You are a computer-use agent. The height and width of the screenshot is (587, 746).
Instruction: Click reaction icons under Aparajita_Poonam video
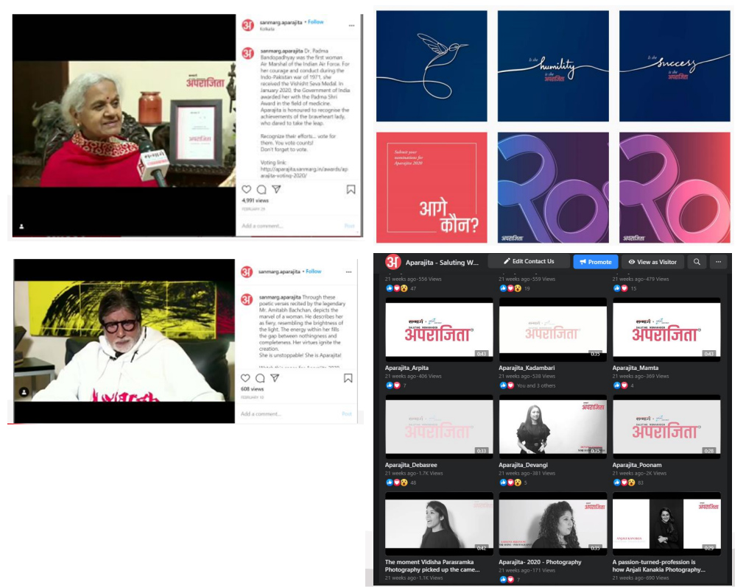point(624,483)
